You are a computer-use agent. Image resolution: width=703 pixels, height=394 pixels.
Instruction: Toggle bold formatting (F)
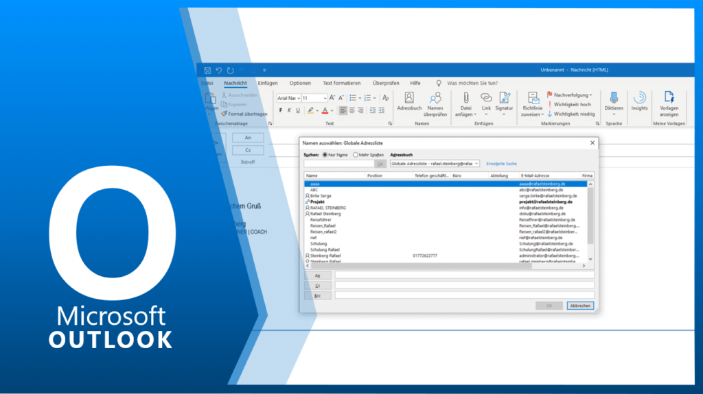(x=281, y=110)
